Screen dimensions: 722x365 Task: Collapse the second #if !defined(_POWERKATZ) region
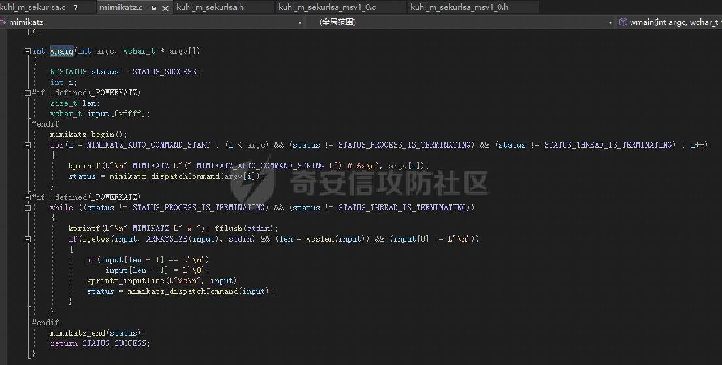(27, 197)
